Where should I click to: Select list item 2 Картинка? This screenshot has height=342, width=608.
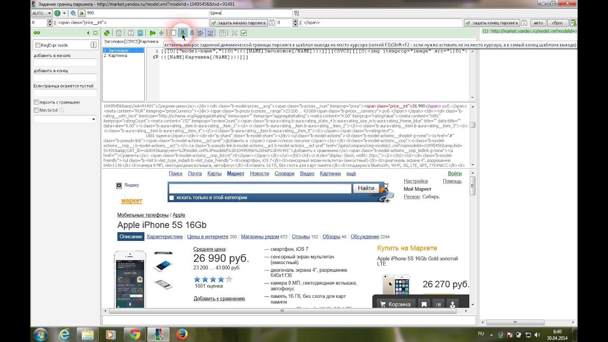point(123,56)
